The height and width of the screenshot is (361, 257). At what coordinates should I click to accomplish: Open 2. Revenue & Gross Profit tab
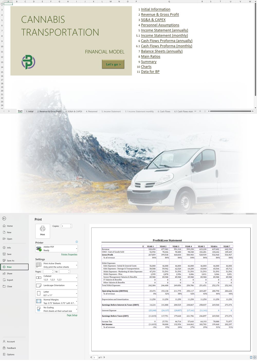[49, 111]
